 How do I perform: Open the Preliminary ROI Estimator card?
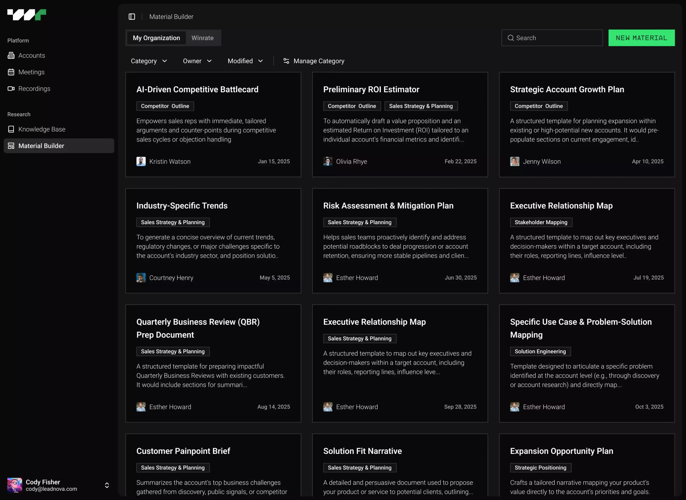400,124
